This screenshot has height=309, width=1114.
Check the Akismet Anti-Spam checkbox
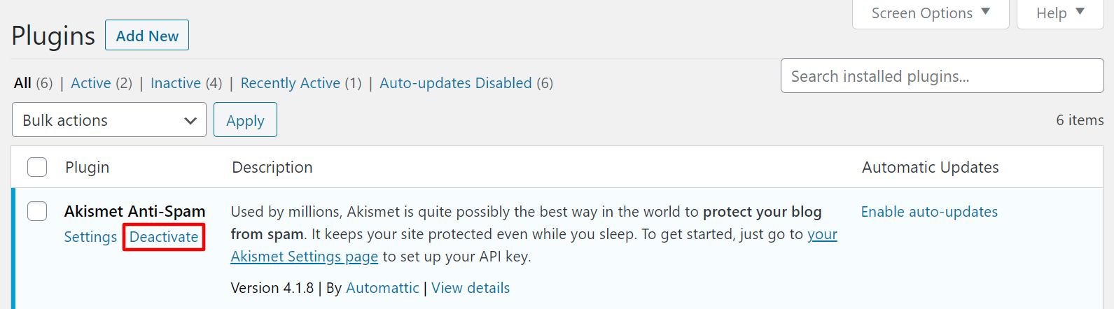pyautogui.click(x=37, y=211)
